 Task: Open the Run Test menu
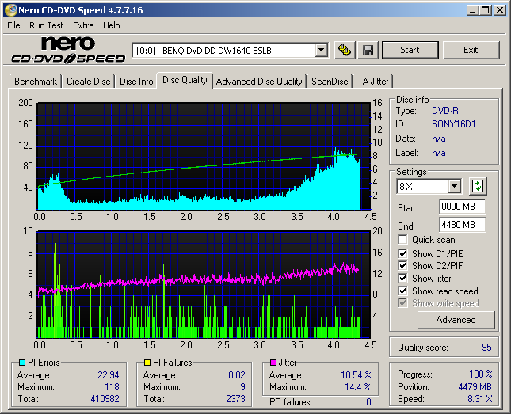(x=47, y=25)
